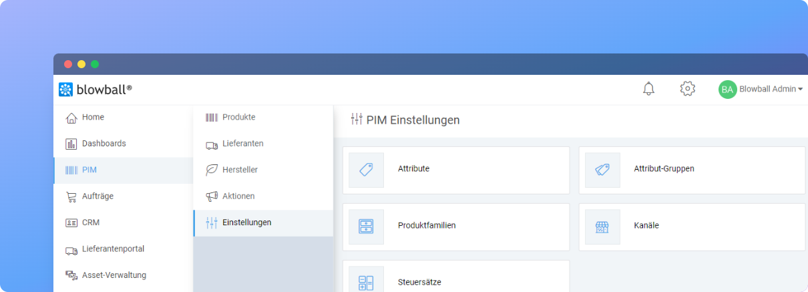Click the Produktfamilien drawer icon

(366, 227)
